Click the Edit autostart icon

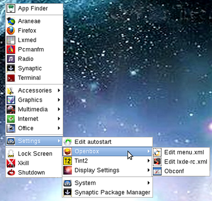[x=67, y=142]
